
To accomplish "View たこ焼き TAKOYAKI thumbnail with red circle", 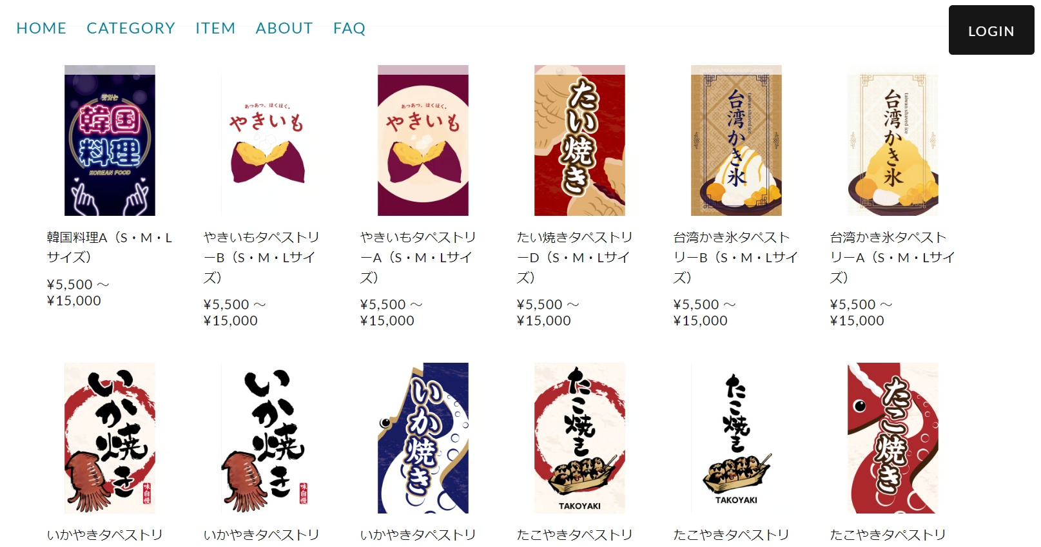I will (579, 438).
